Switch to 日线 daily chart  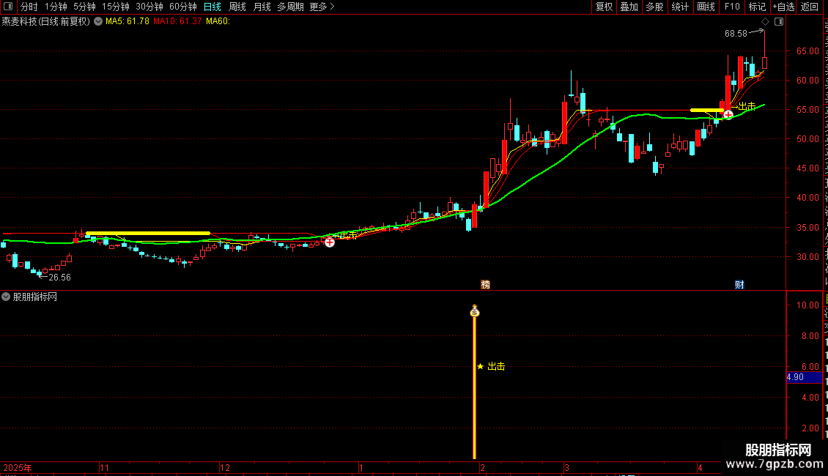point(212,7)
